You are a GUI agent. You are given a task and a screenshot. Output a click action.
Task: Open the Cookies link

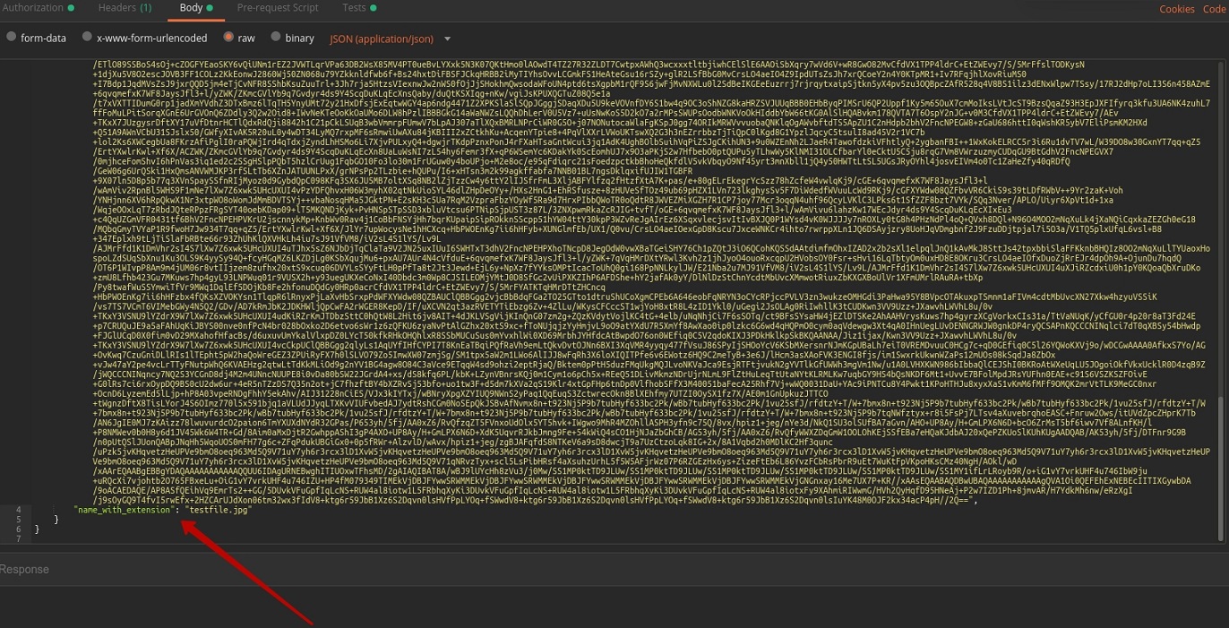(x=1176, y=9)
